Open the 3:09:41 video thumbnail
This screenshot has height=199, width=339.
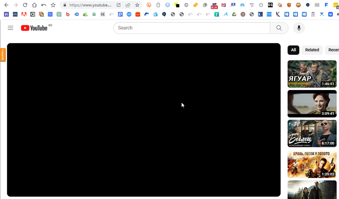pyautogui.click(x=312, y=104)
